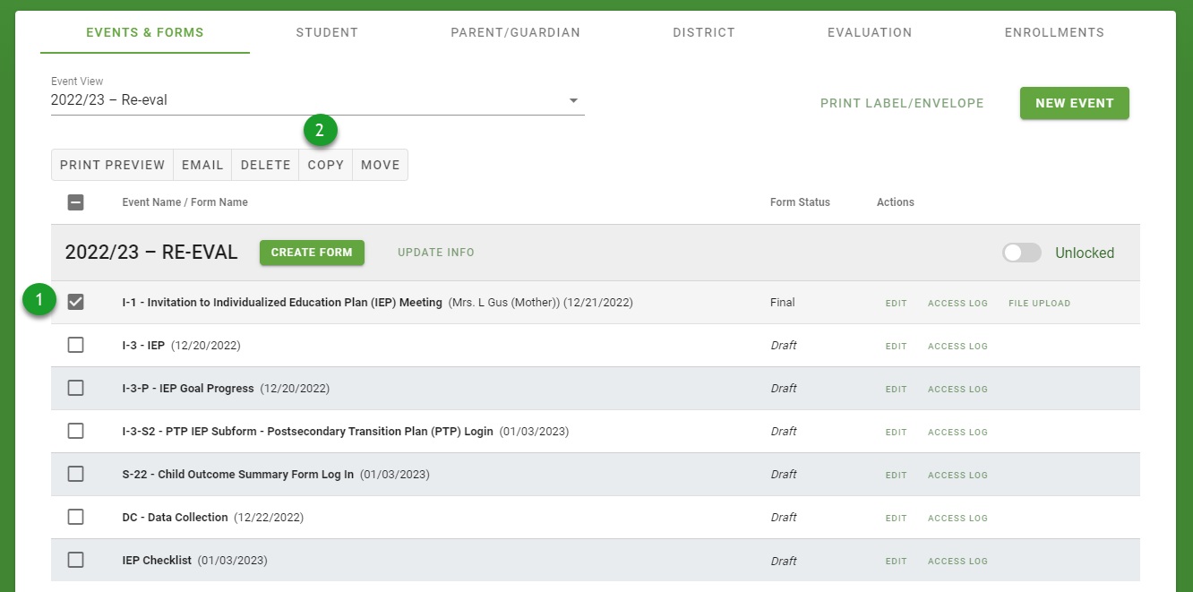Viewport: 1193px width, 592px height.
Task: Click the Update Info link
Action: pos(436,253)
